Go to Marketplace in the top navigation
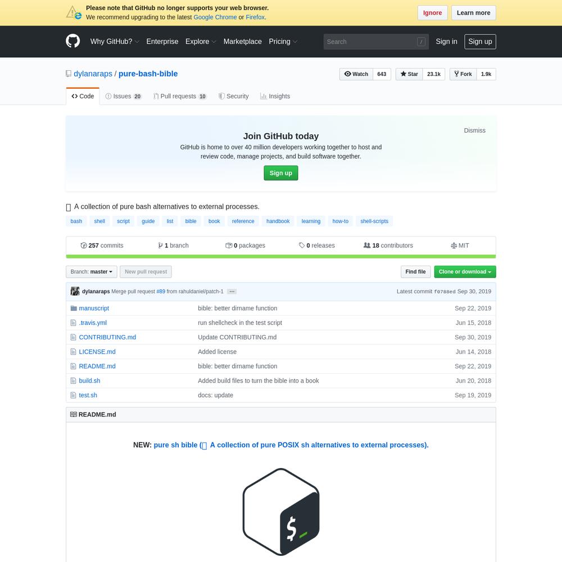The width and height of the screenshot is (562, 562). coord(243,42)
